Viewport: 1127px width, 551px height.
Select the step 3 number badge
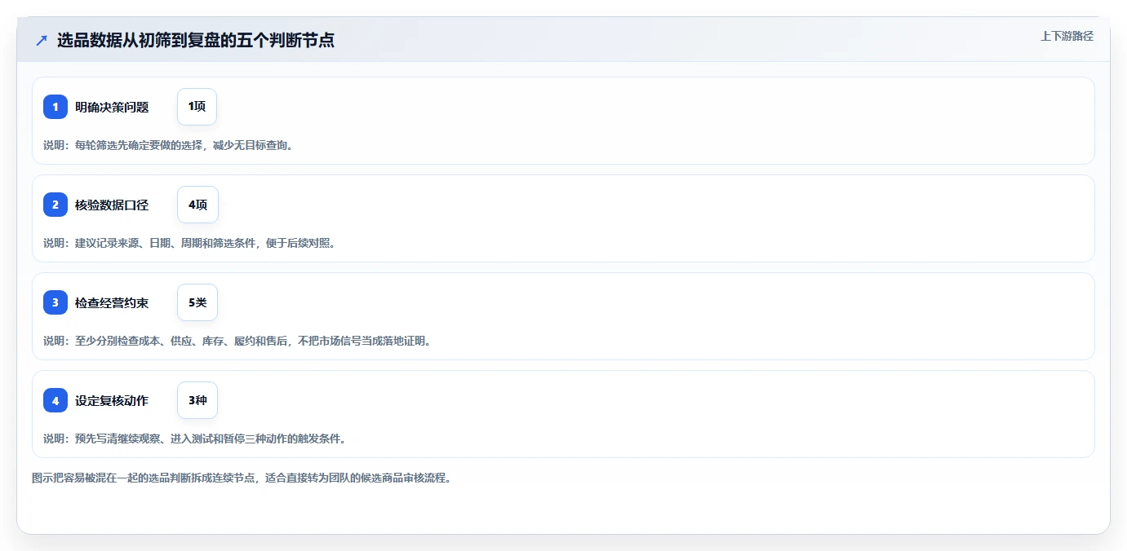tap(55, 302)
